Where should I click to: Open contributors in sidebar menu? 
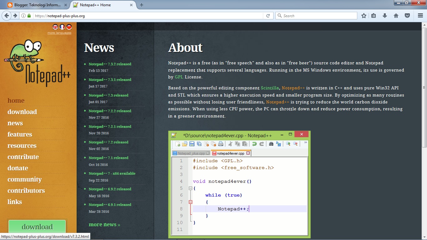(26, 191)
